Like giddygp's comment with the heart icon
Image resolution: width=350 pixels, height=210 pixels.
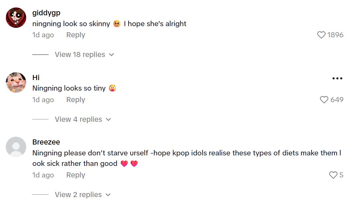coord(321,35)
